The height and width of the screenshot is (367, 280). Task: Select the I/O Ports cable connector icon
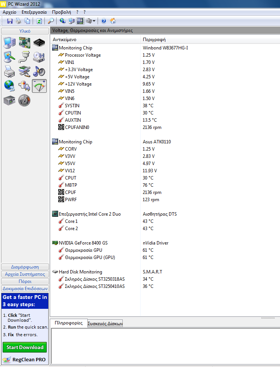25,57
